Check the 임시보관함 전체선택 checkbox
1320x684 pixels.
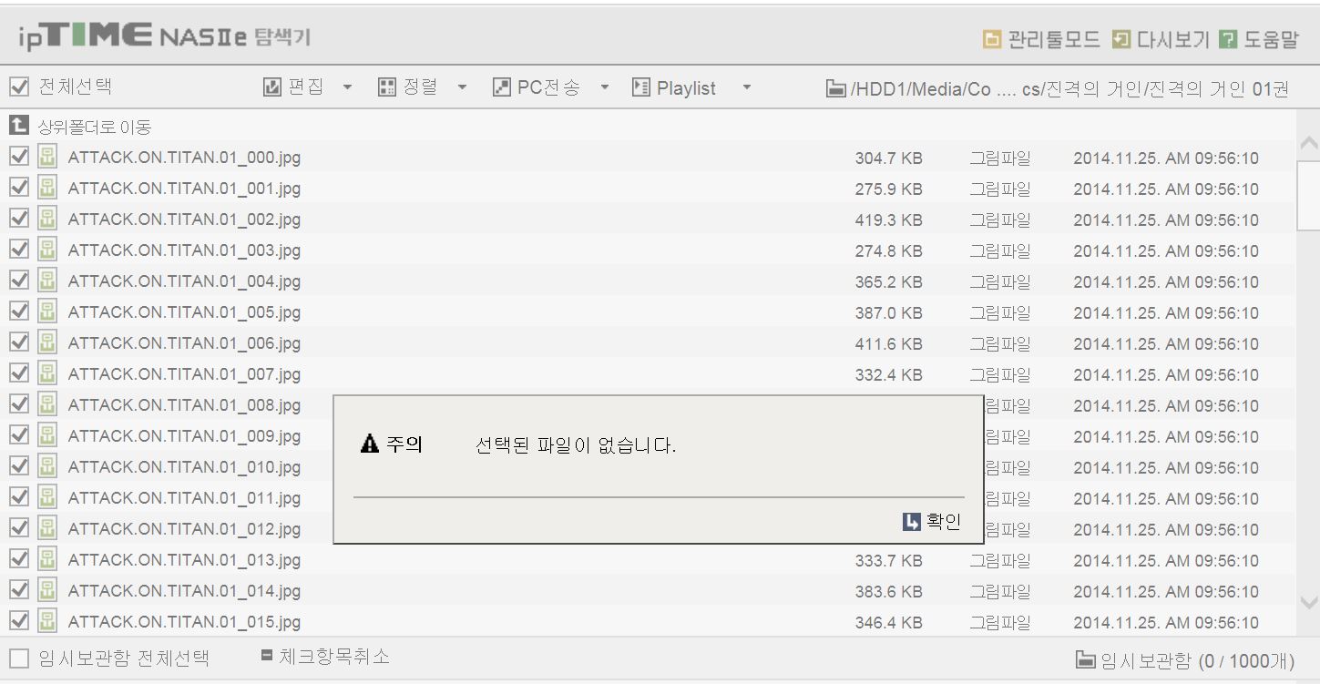(x=19, y=658)
